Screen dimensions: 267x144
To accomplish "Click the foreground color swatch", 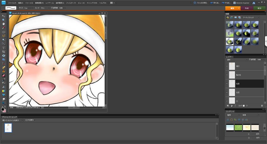I will click(3, 109).
